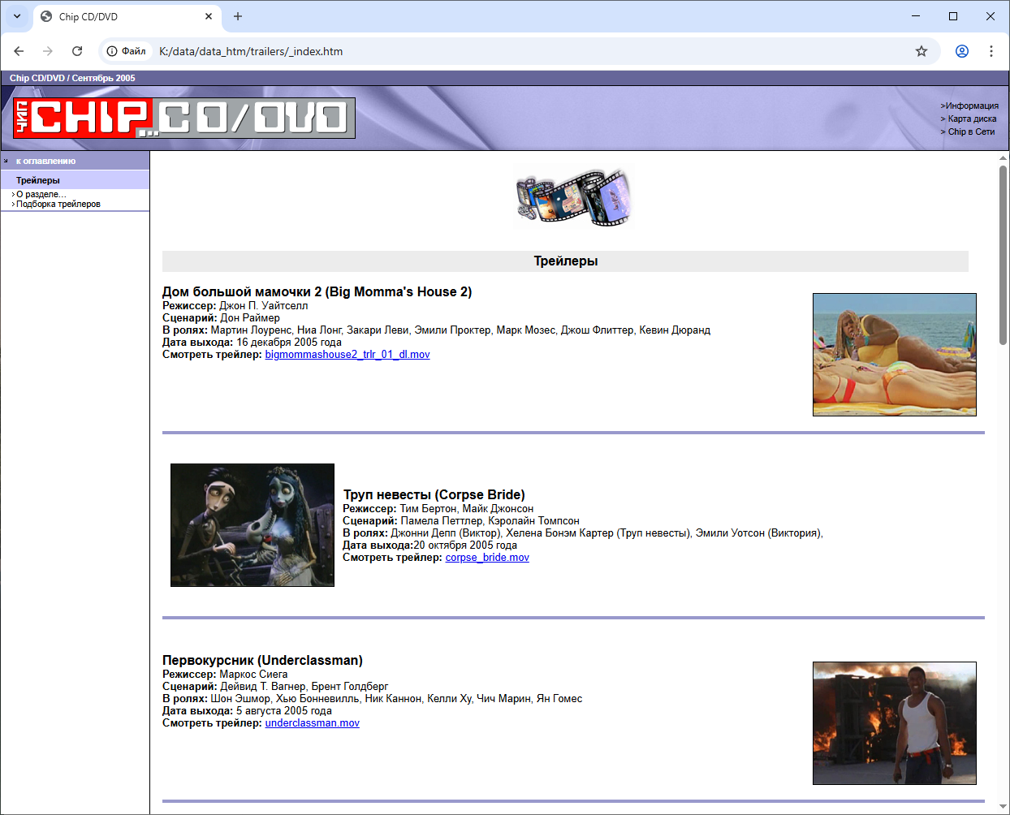The width and height of the screenshot is (1010, 815).
Task: Open the underclassman.mov trailer link
Action: coord(312,723)
